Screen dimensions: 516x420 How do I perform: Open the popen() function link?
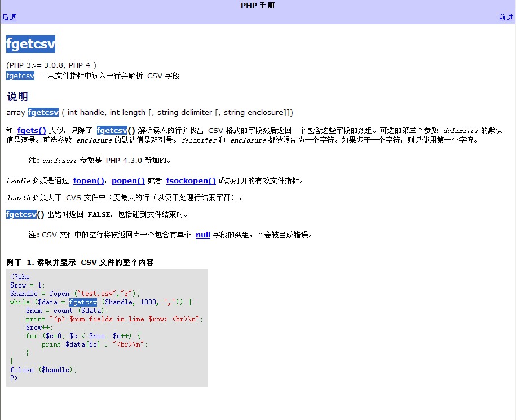click(128, 180)
